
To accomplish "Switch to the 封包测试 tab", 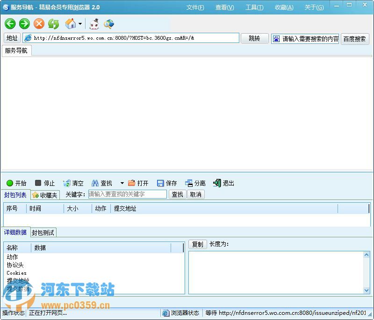I will (x=43, y=233).
